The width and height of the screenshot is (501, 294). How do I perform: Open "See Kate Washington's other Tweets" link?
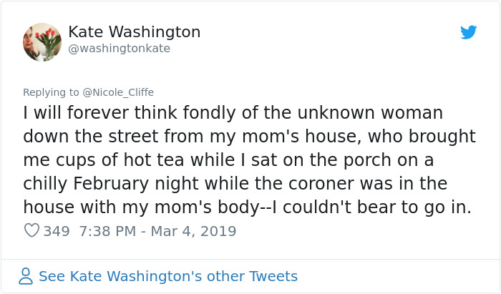tap(167, 276)
